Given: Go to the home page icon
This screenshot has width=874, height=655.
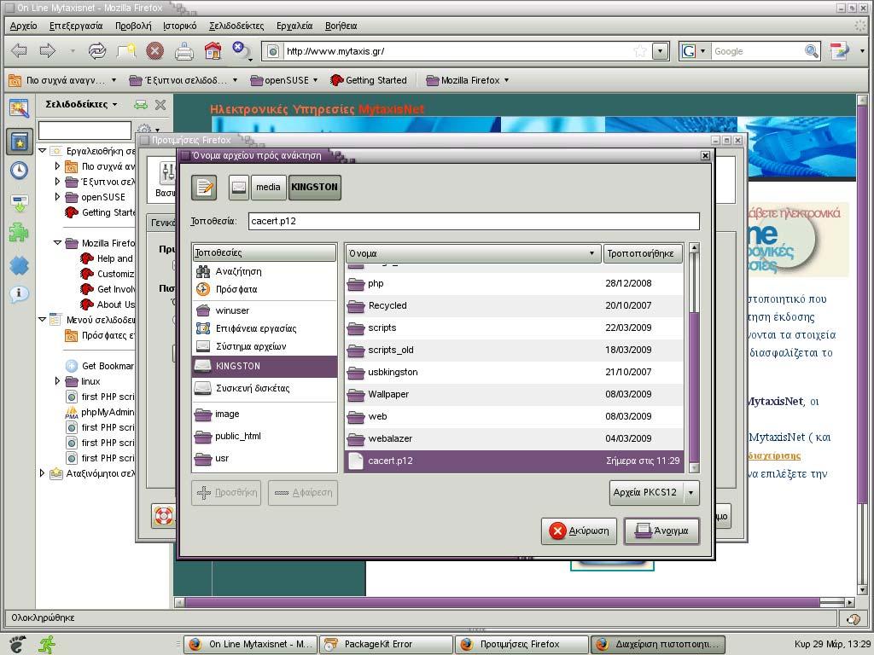Looking at the screenshot, I should (213, 51).
